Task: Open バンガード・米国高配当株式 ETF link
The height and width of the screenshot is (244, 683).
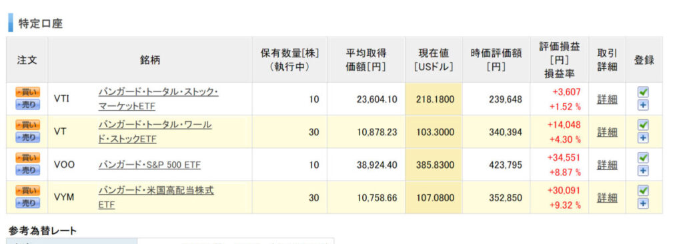Action: pyautogui.click(x=156, y=197)
